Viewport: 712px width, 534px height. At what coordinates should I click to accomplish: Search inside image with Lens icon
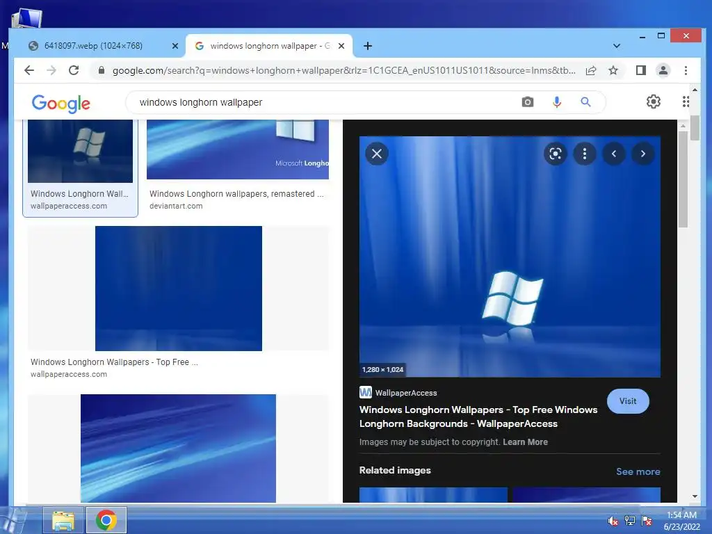[556, 154]
